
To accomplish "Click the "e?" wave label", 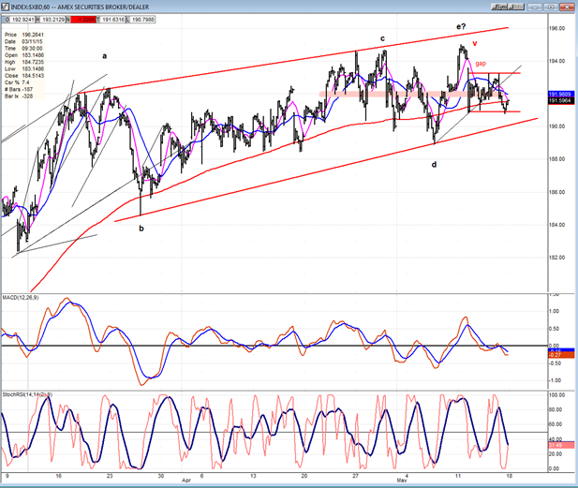I will click(x=462, y=26).
